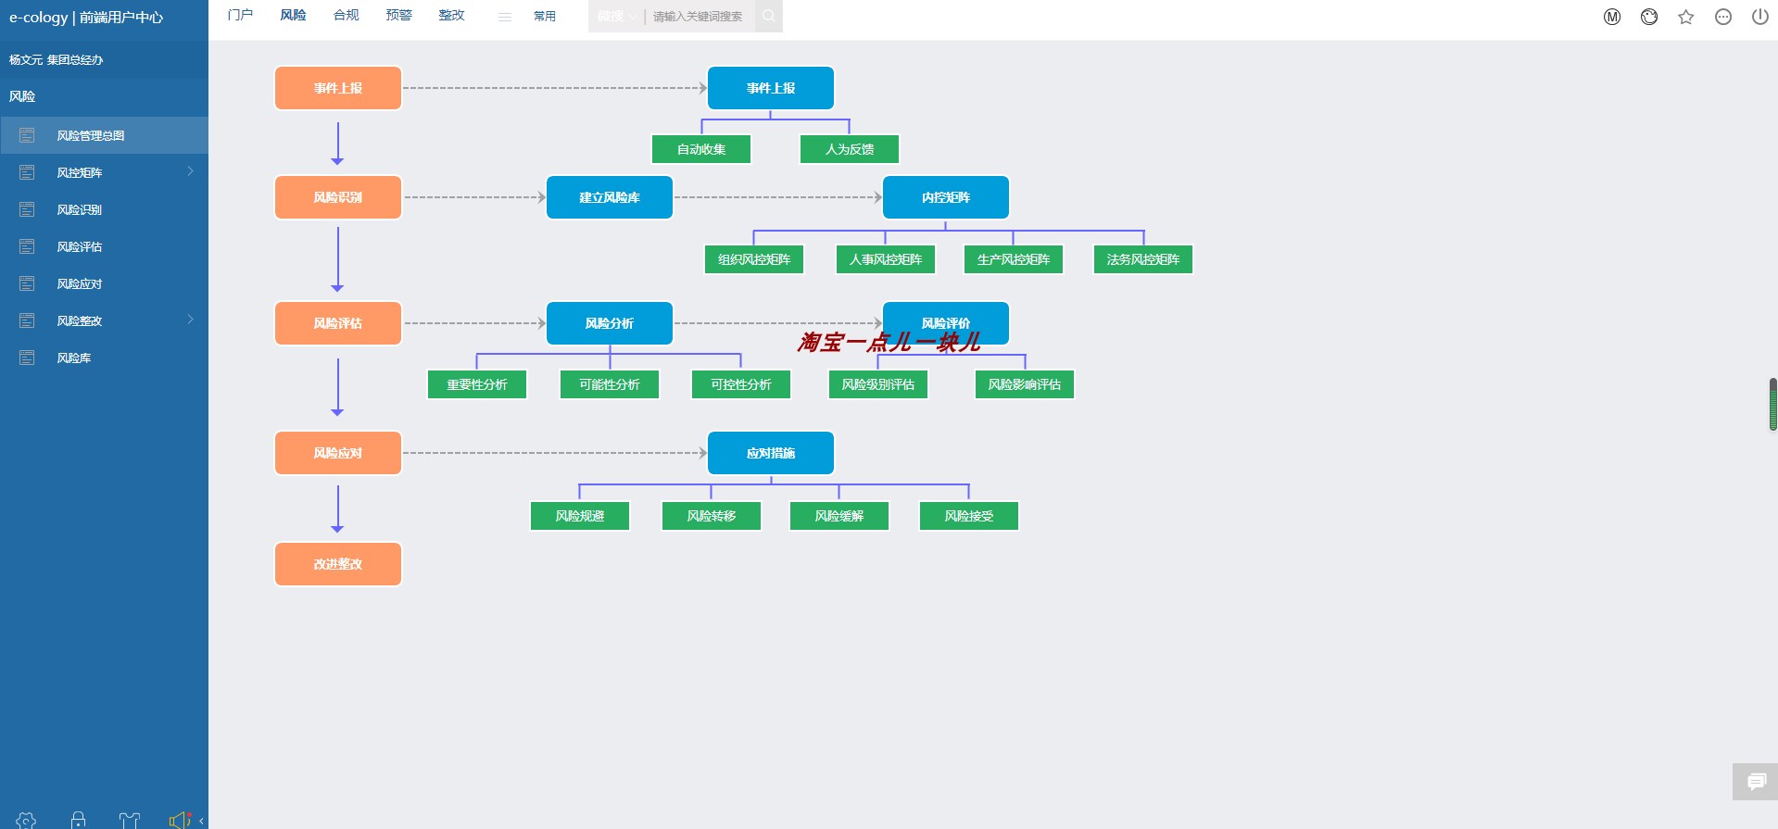The height and width of the screenshot is (829, 1778).
Task: Click the hamburger menu icon beside 常用
Action: [x=504, y=17]
